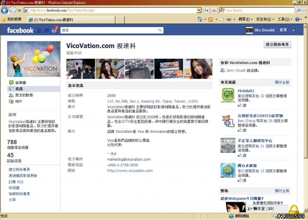308x220 pixels.
Task: Click the Live Search input box
Action: 257,10
